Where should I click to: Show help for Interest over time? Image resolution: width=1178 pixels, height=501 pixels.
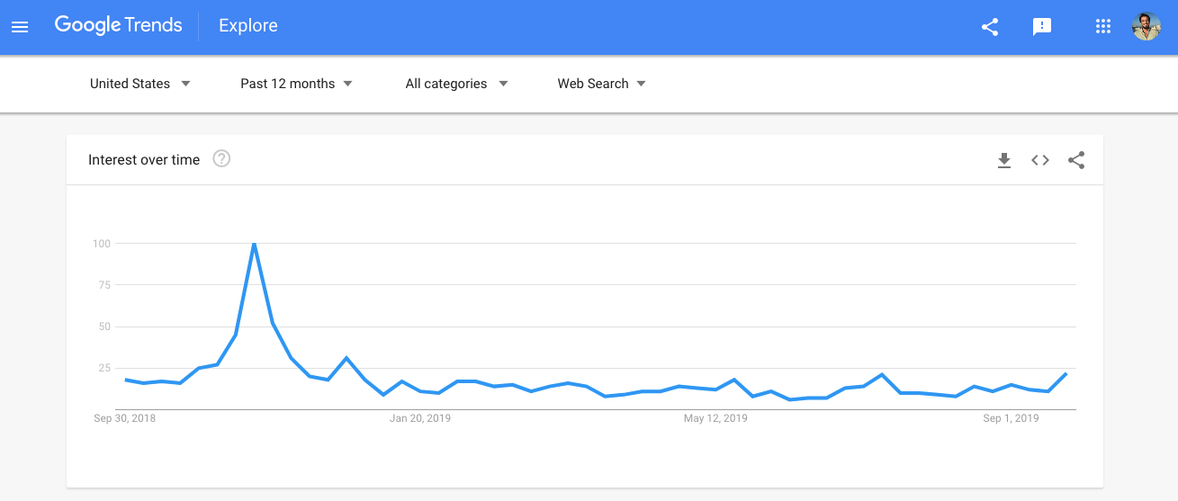221,159
